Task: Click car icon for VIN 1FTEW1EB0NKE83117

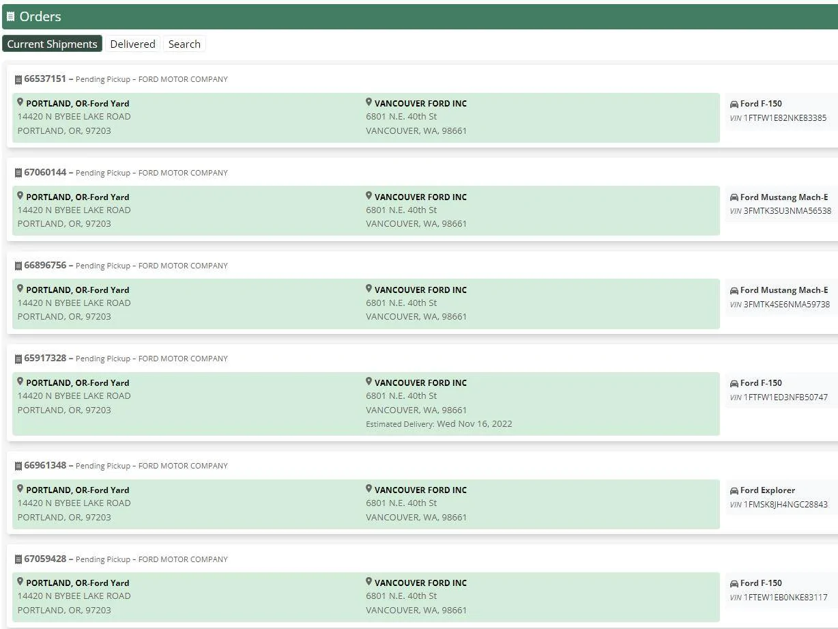Action: point(734,583)
